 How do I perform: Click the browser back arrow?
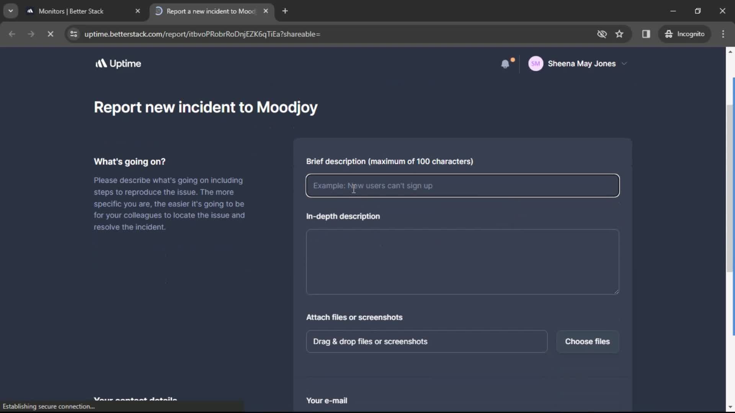pos(12,34)
